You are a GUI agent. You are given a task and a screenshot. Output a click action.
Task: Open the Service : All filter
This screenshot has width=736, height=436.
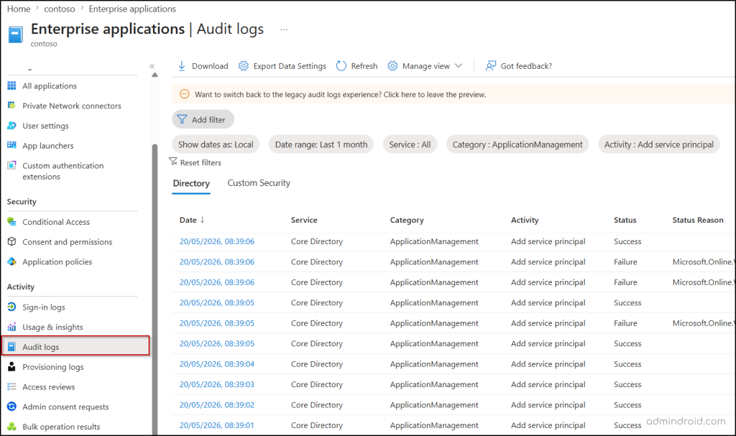click(410, 144)
